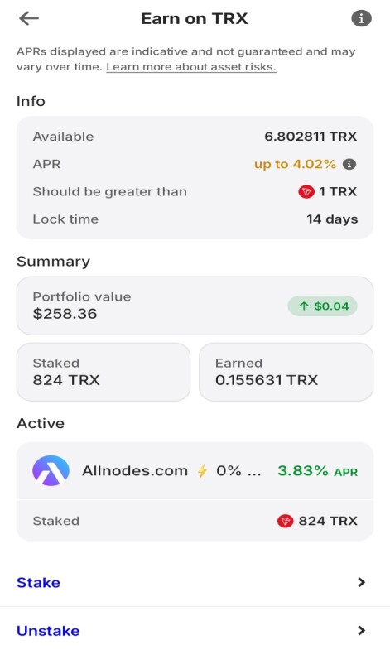Tap the TRON icon beside 824 TRX staked

pos(285,521)
